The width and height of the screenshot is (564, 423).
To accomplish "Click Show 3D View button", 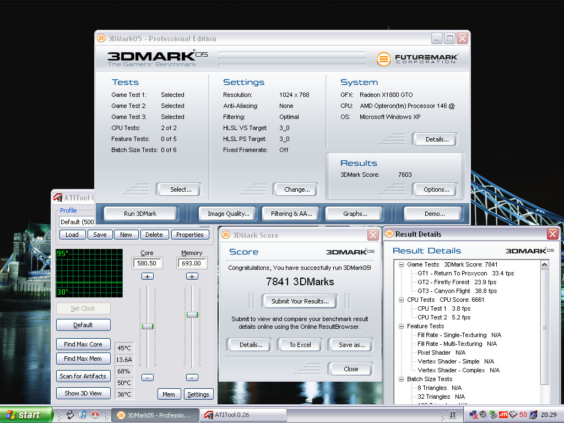I will [x=83, y=393].
